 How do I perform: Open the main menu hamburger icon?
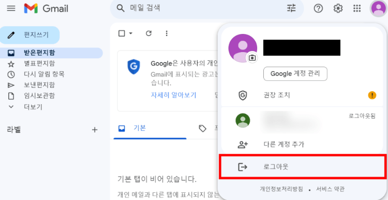tap(11, 8)
